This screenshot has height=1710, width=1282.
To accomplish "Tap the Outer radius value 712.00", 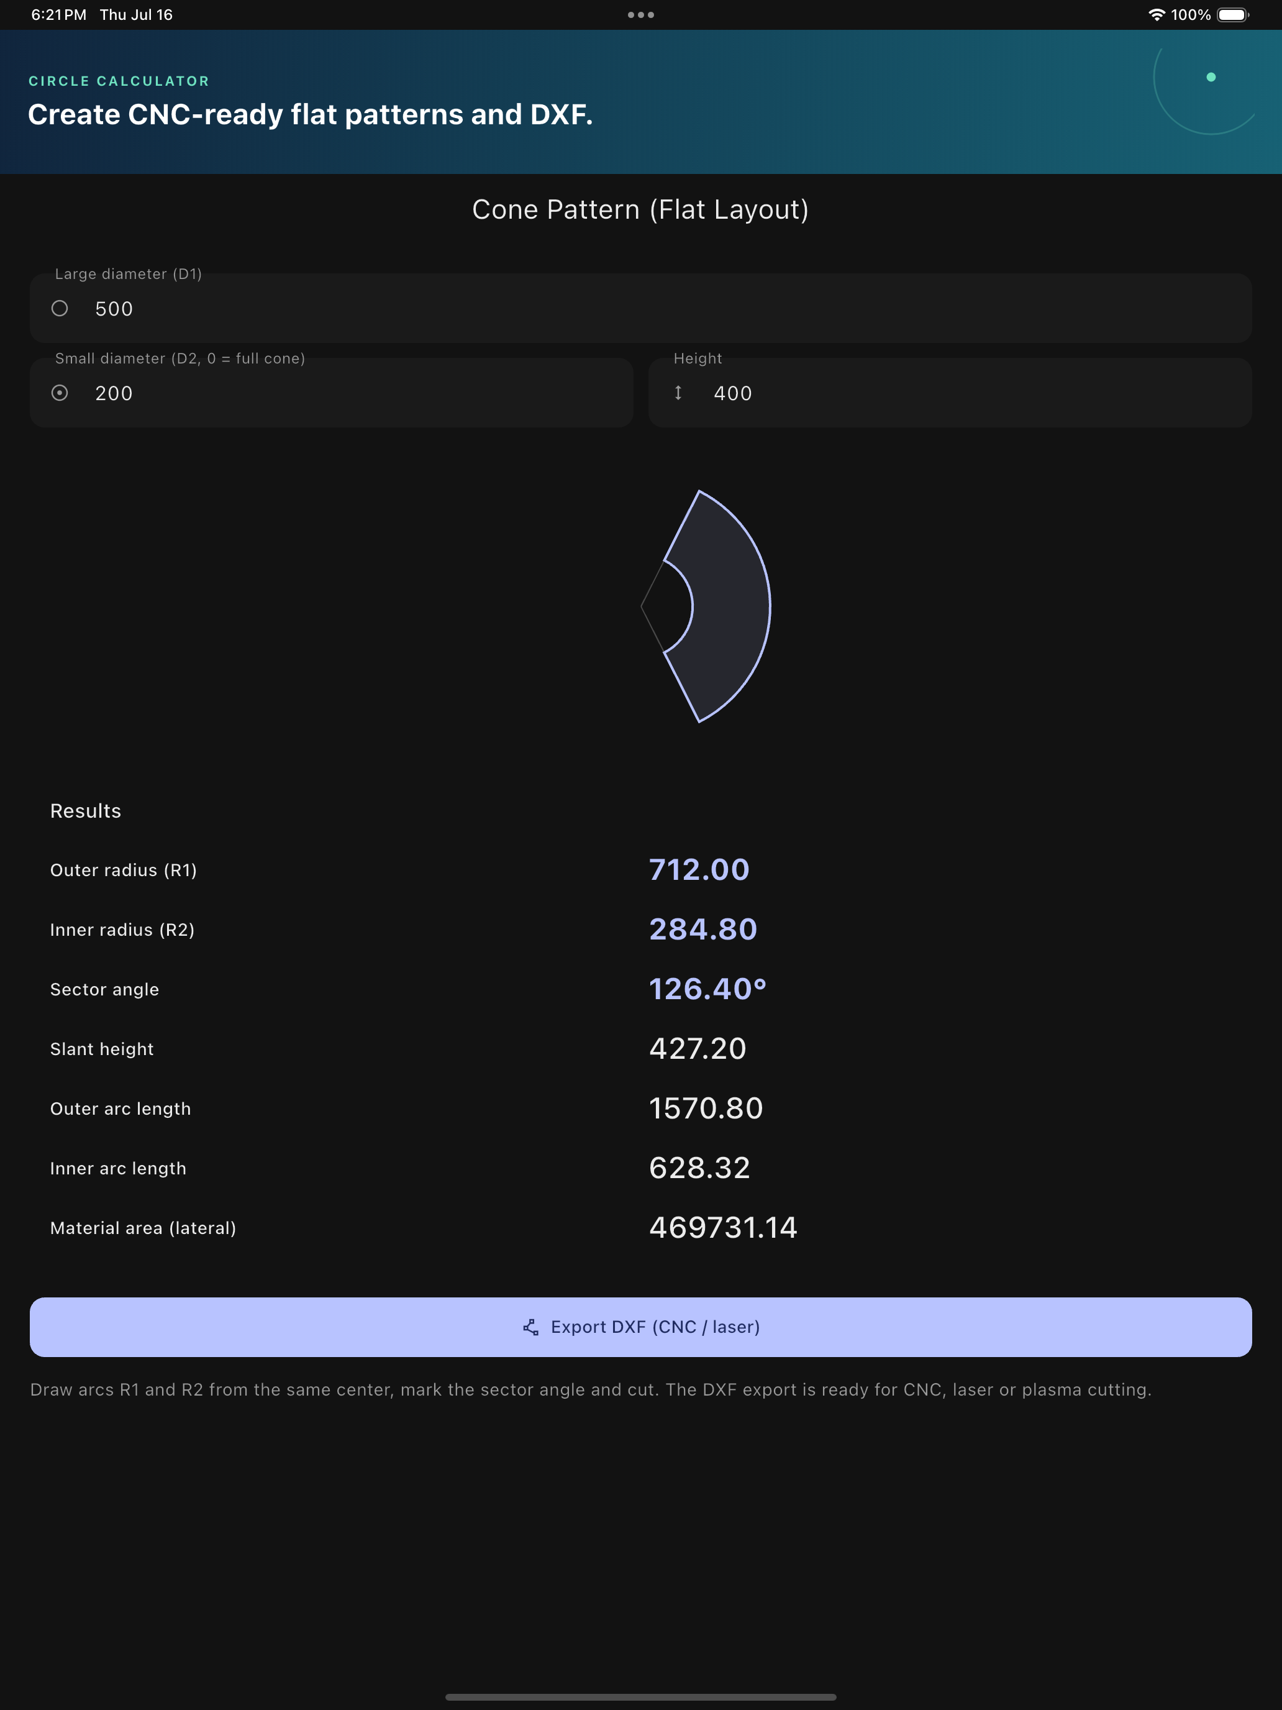I will pos(699,870).
